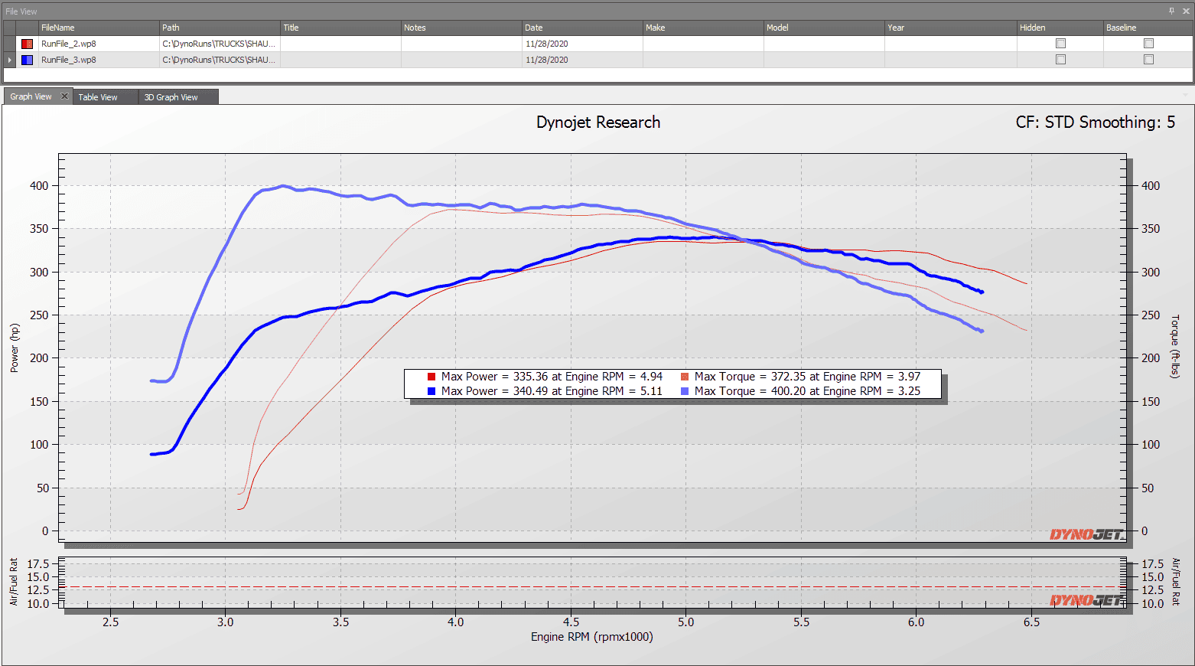Select the Graph View tab
This screenshot has width=1195, height=666.
tap(31, 96)
